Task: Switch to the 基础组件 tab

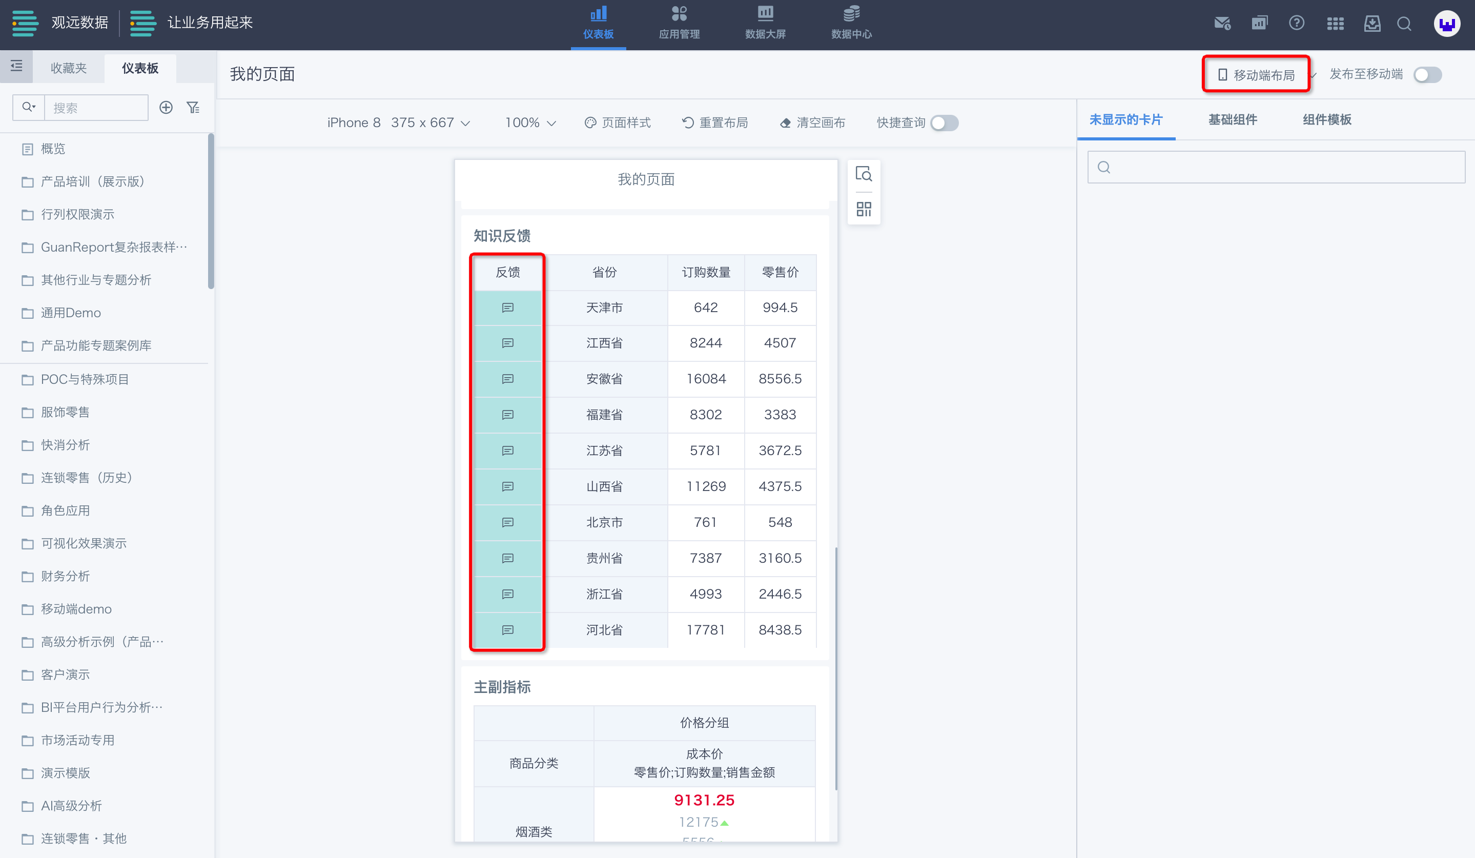Action: (x=1233, y=119)
